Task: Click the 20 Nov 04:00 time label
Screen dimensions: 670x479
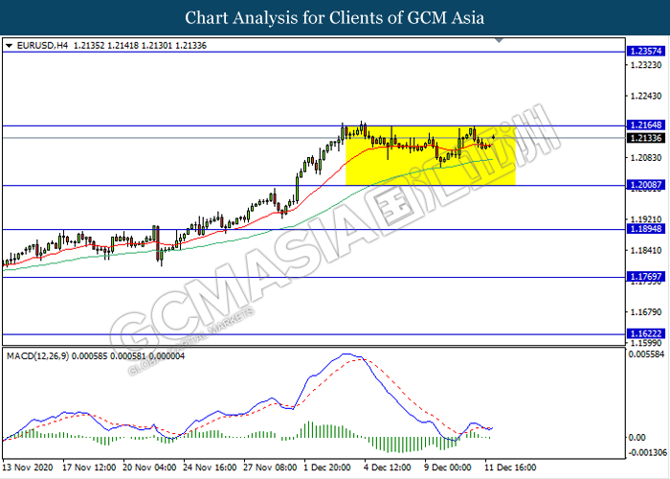Action: (149, 468)
